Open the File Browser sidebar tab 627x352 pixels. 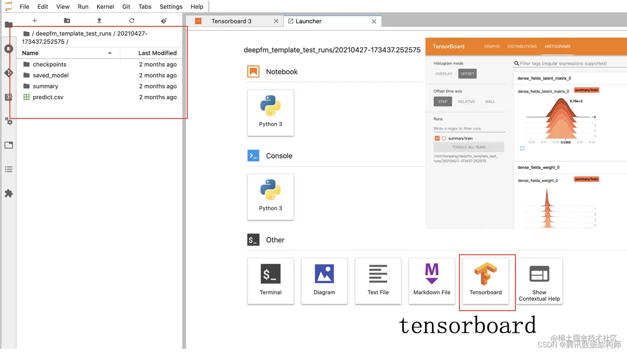[x=8, y=24]
